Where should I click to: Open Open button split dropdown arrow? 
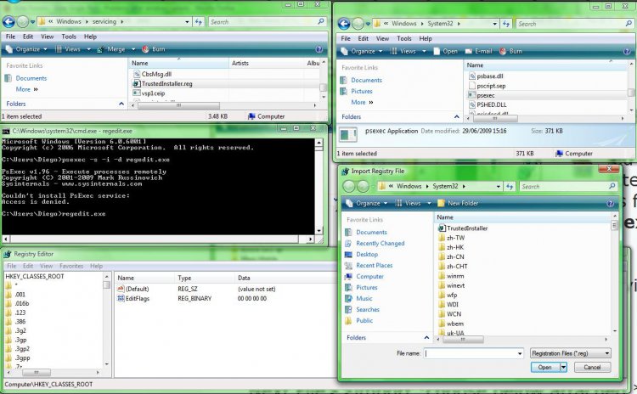[563, 367]
